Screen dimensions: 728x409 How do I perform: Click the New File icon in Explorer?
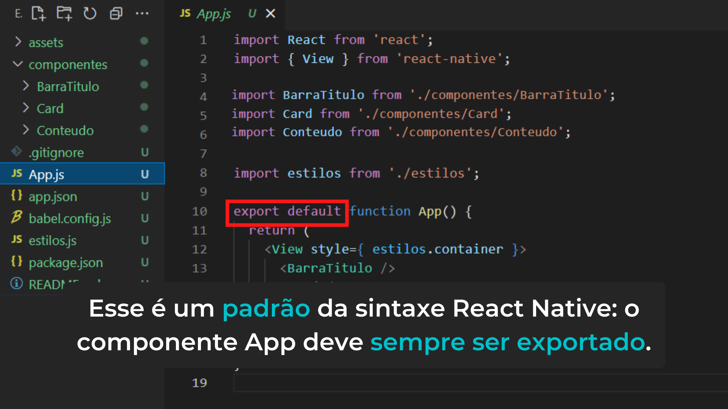[38, 14]
